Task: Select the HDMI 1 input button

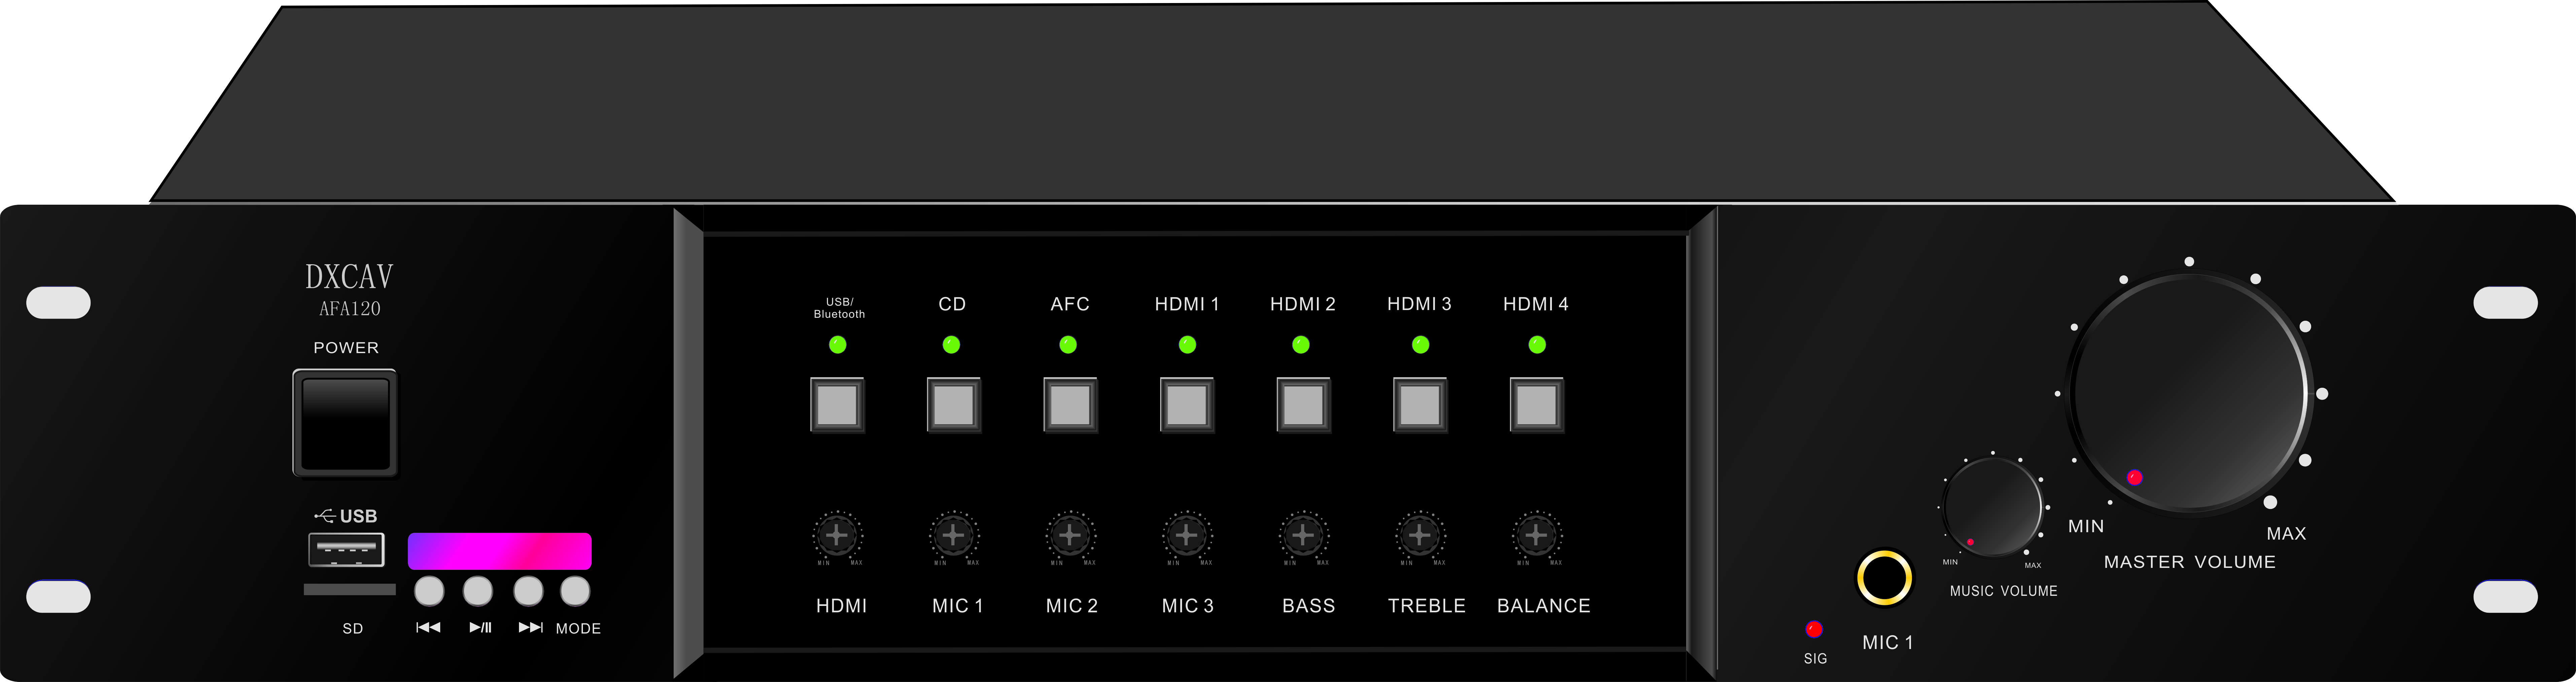Action: [x=1187, y=405]
